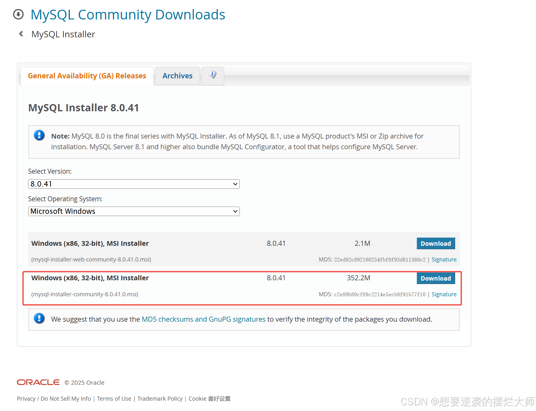Click the © 2025 Oracle copyright text
The height and width of the screenshot is (411, 536).
tap(84, 382)
